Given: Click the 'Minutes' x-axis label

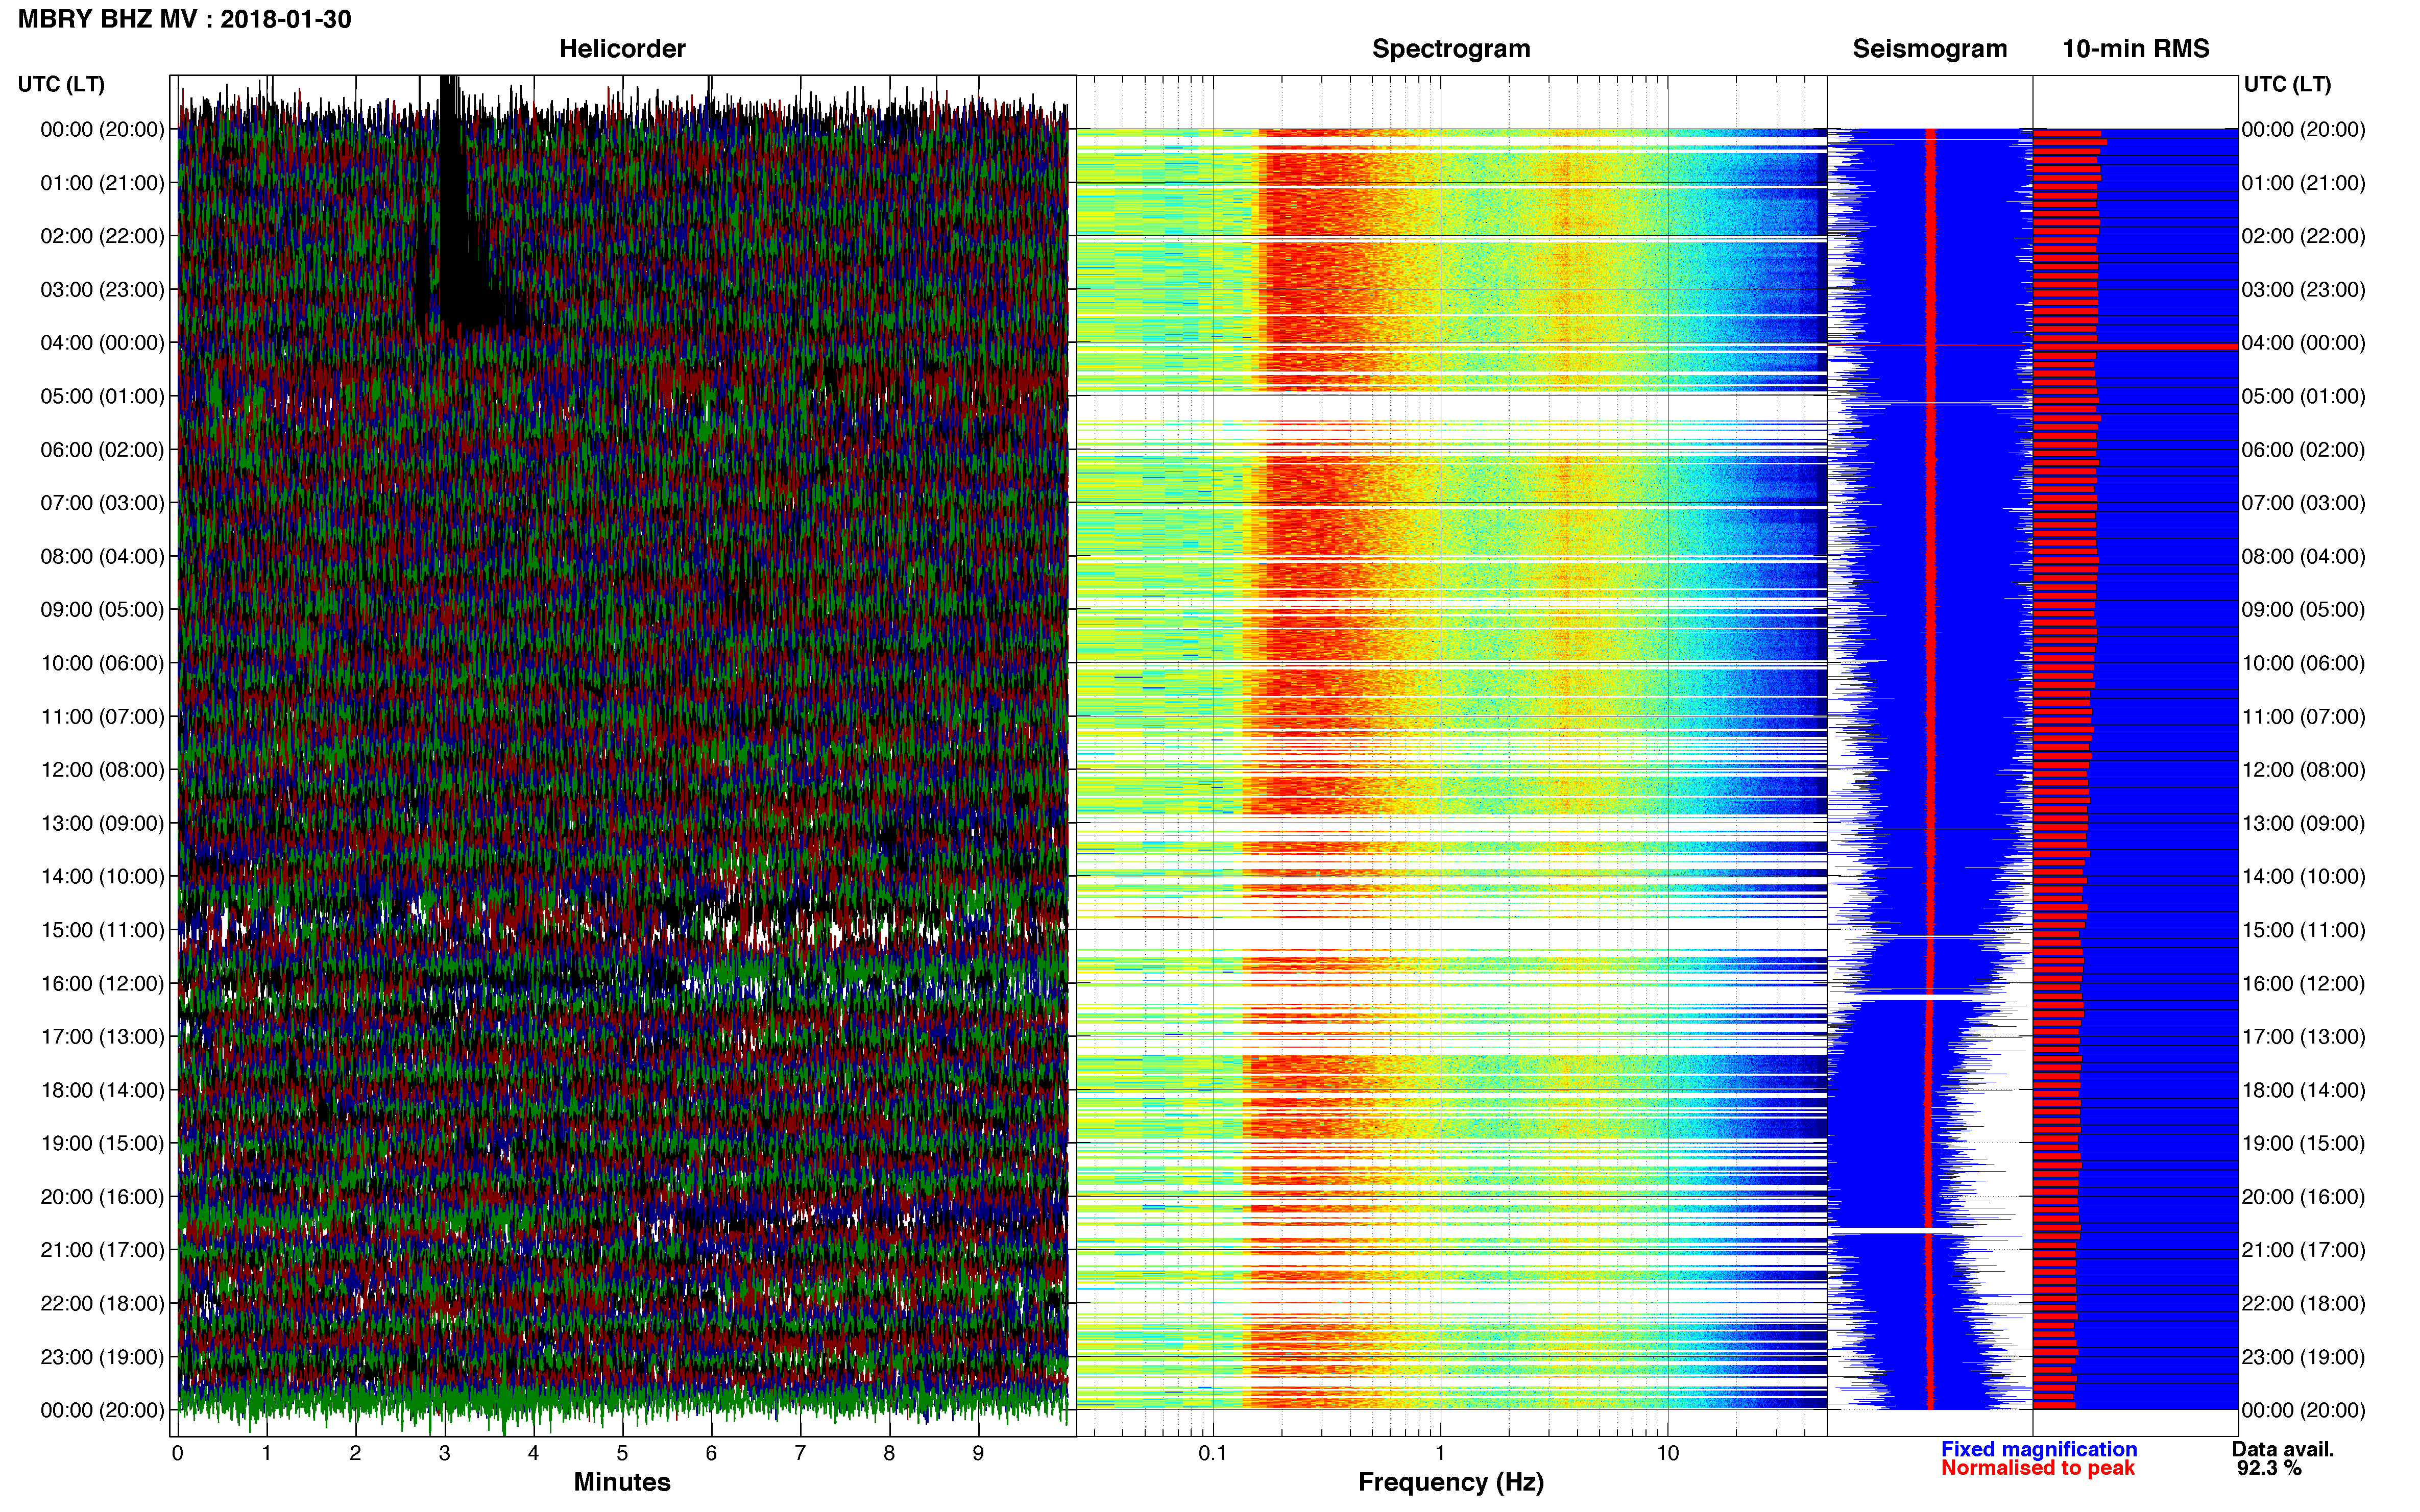Looking at the screenshot, I should click(x=622, y=1483).
